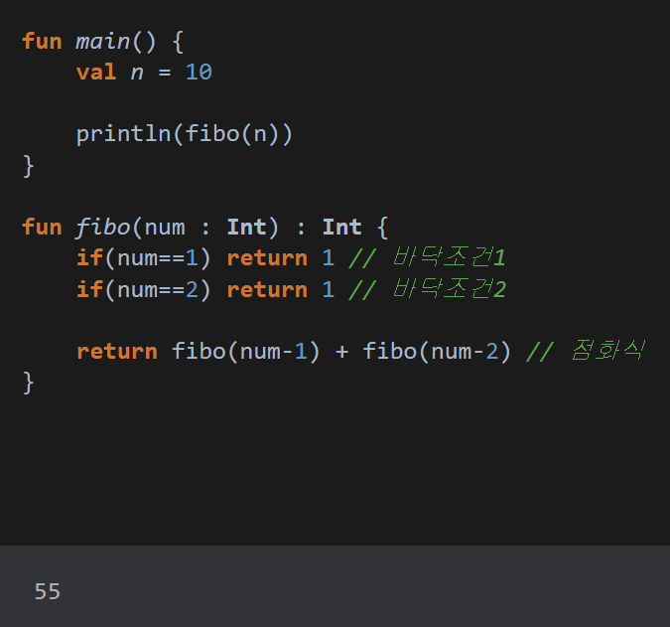This screenshot has width=670, height=627.
Task: Click the 'if(num==1)' condition
Action: pyautogui.click(x=144, y=258)
